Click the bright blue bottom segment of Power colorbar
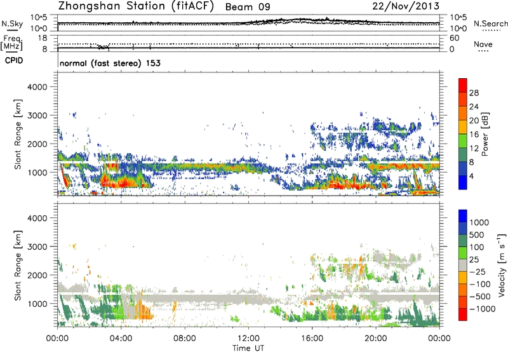 [463, 182]
